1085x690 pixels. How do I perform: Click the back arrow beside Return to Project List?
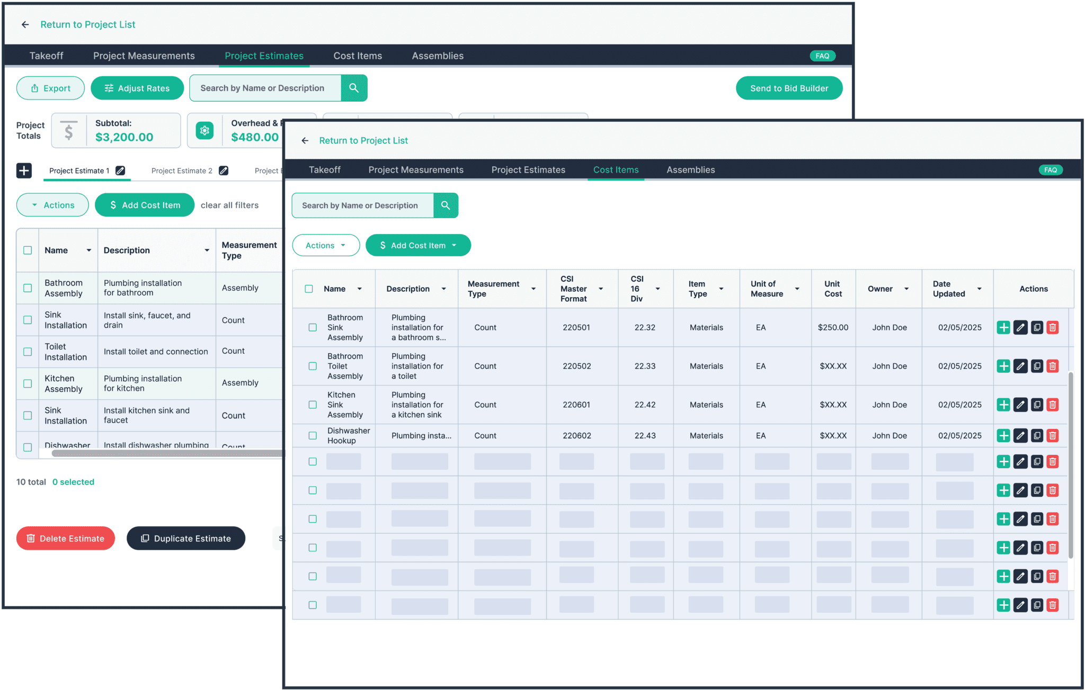tap(306, 140)
